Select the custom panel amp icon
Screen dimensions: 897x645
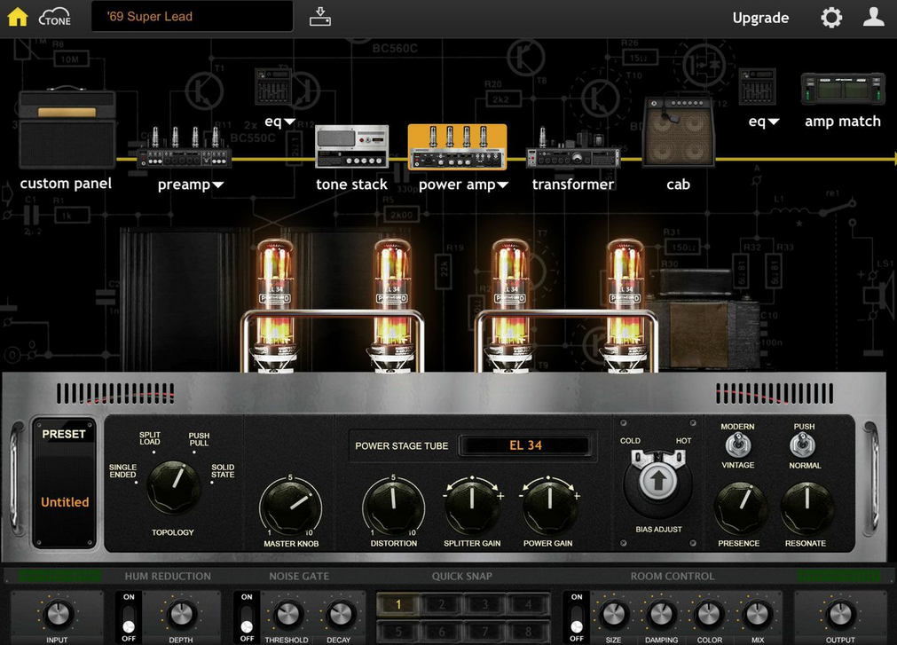click(67, 128)
